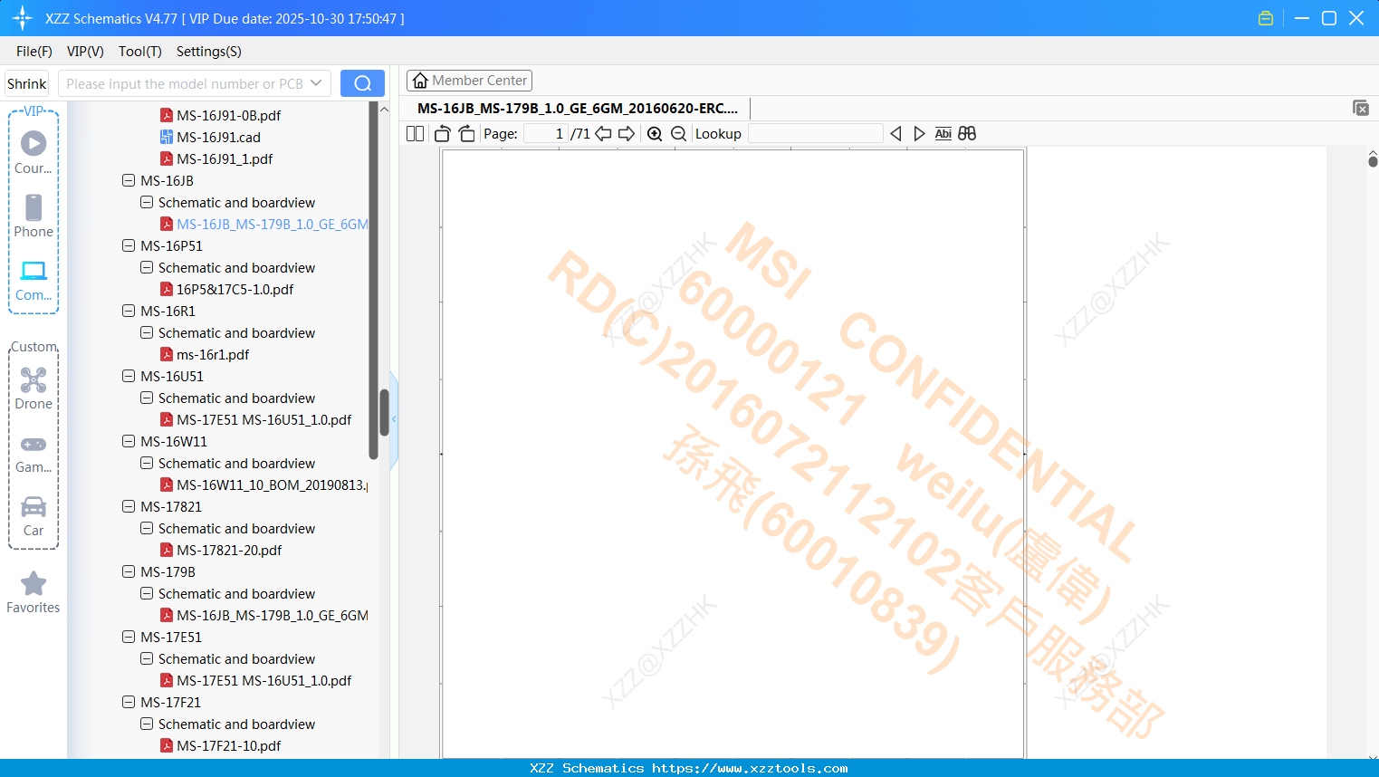Click the XZZ Schematics app logo
Screen dimensions: 1379x777
pyautogui.click(x=23, y=18)
